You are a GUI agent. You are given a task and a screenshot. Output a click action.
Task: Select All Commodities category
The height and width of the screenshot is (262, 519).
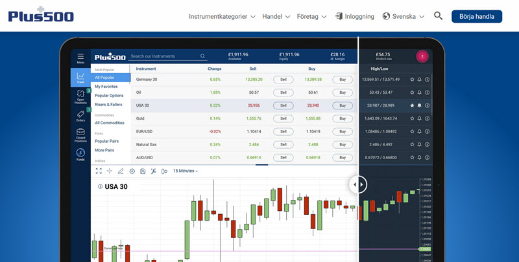coord(110,123)
